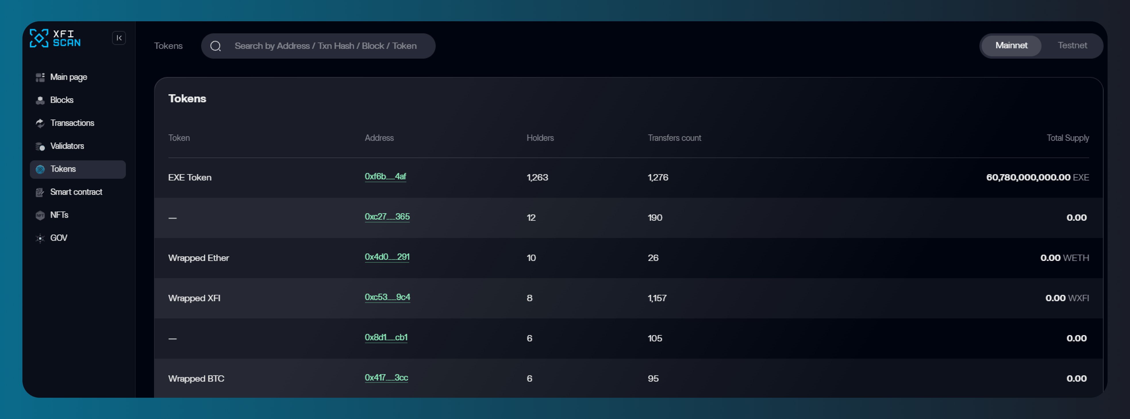Open address 0xf6b...4af link
1130x419 pixels.
point(385,176)
